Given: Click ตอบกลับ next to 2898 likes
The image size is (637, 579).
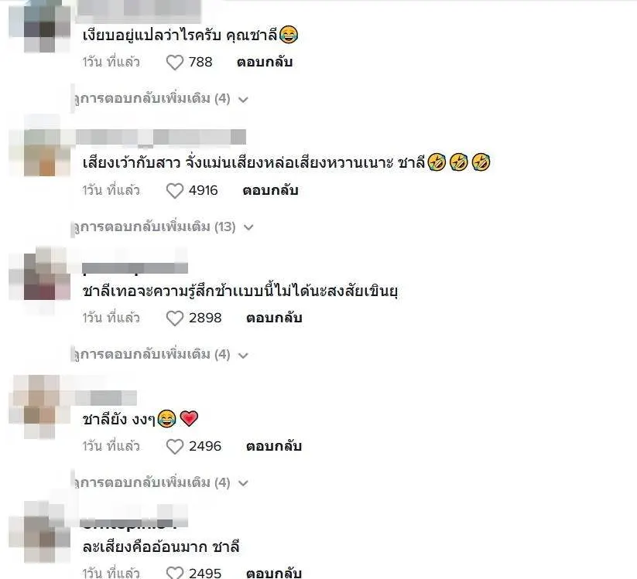Looking at the screenshot, I should click(274, 318).
